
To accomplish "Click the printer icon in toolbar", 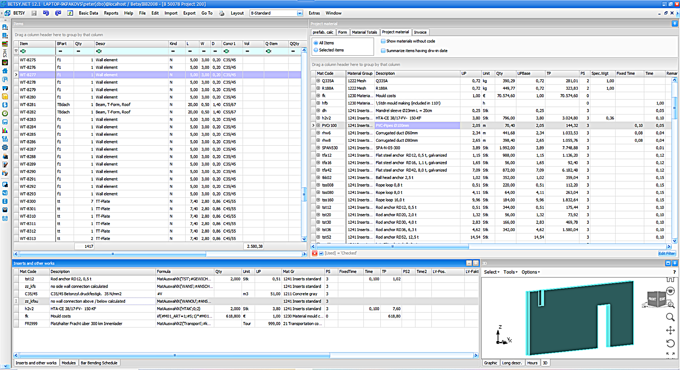I will pyautogui.click(x=222, y=13).
